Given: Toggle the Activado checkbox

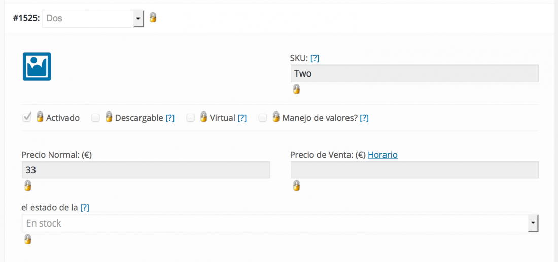Looking at the screenshot, I should (x=27, y=117).
